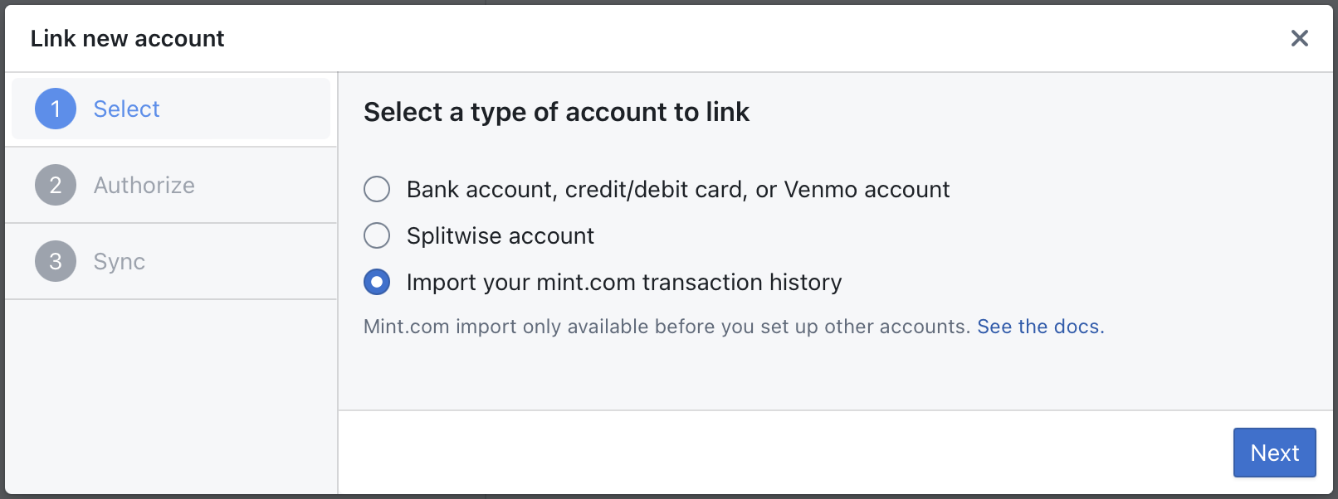Click the step 2 numbered circle
This screenshot has height=499, width=1338.
point(55,185)
